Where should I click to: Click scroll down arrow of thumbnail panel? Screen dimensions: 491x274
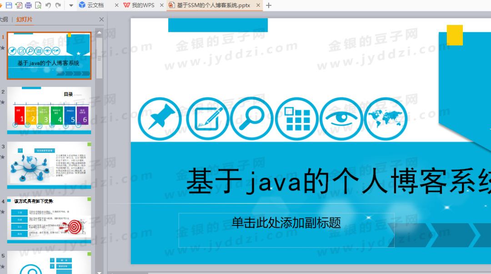[x=99, y=272]
